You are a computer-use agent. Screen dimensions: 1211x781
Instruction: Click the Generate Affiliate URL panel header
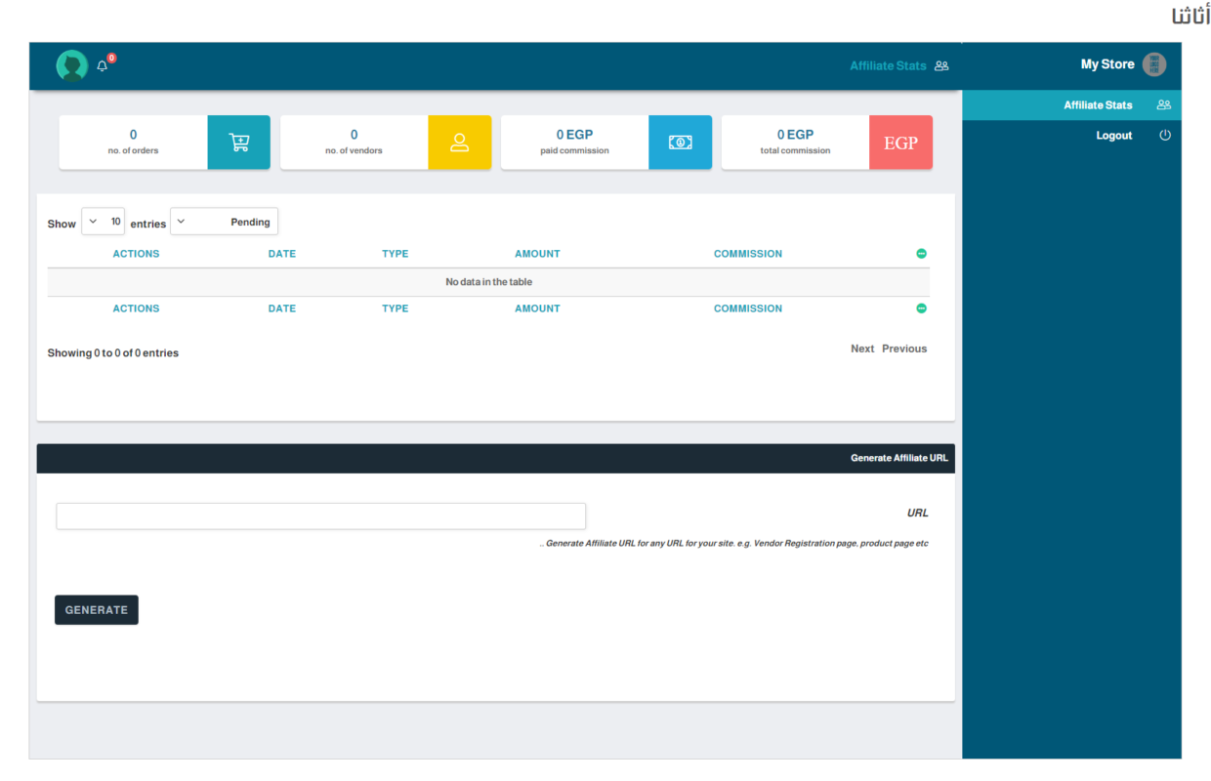496,459
